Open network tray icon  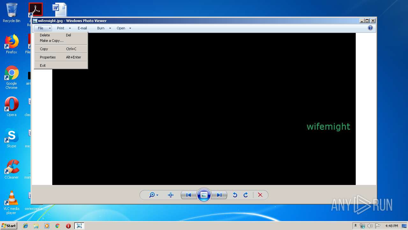click(362, 226)
